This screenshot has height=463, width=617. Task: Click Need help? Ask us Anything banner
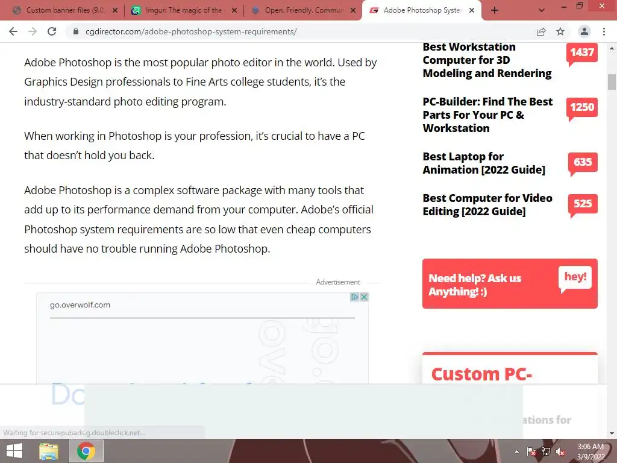coord(510,283)
